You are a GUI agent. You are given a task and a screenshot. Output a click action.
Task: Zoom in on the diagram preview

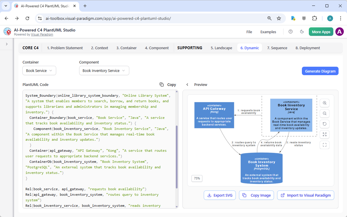coord(325,103)
